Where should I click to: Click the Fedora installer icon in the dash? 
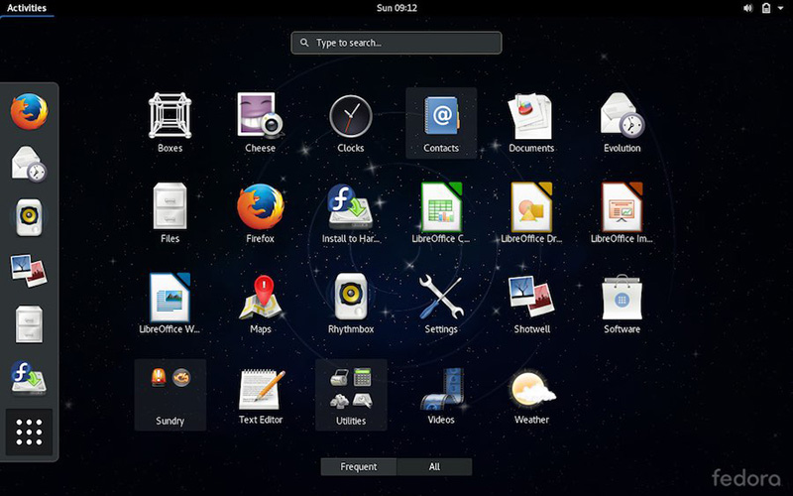point(29,378)
